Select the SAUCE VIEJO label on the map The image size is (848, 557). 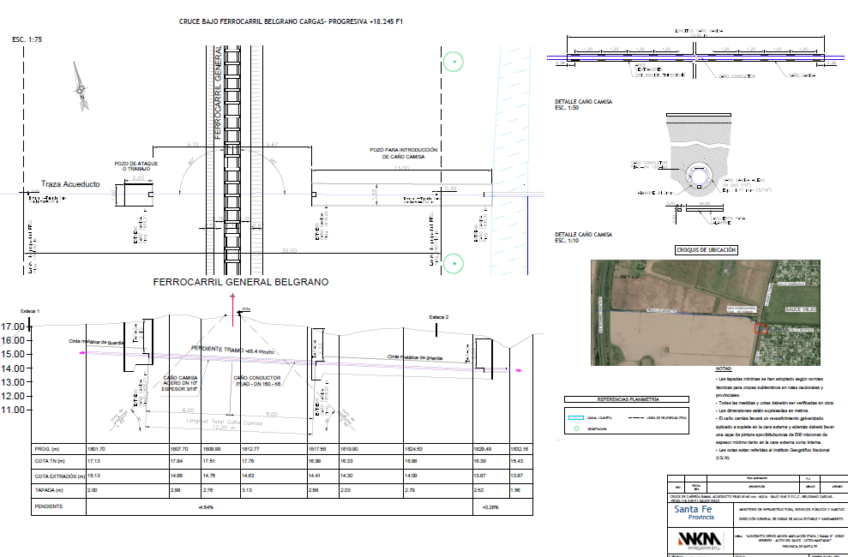(800, 309)
